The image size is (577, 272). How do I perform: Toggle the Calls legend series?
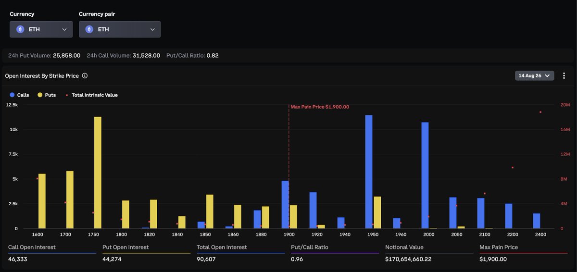coord(19,95)
